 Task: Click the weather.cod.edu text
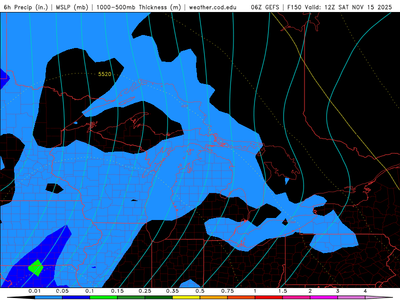click(212, 7)
